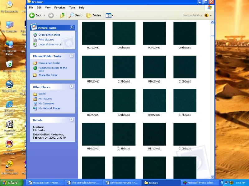Click the vertical scrollbar down arrow

[x=212, y=177]
